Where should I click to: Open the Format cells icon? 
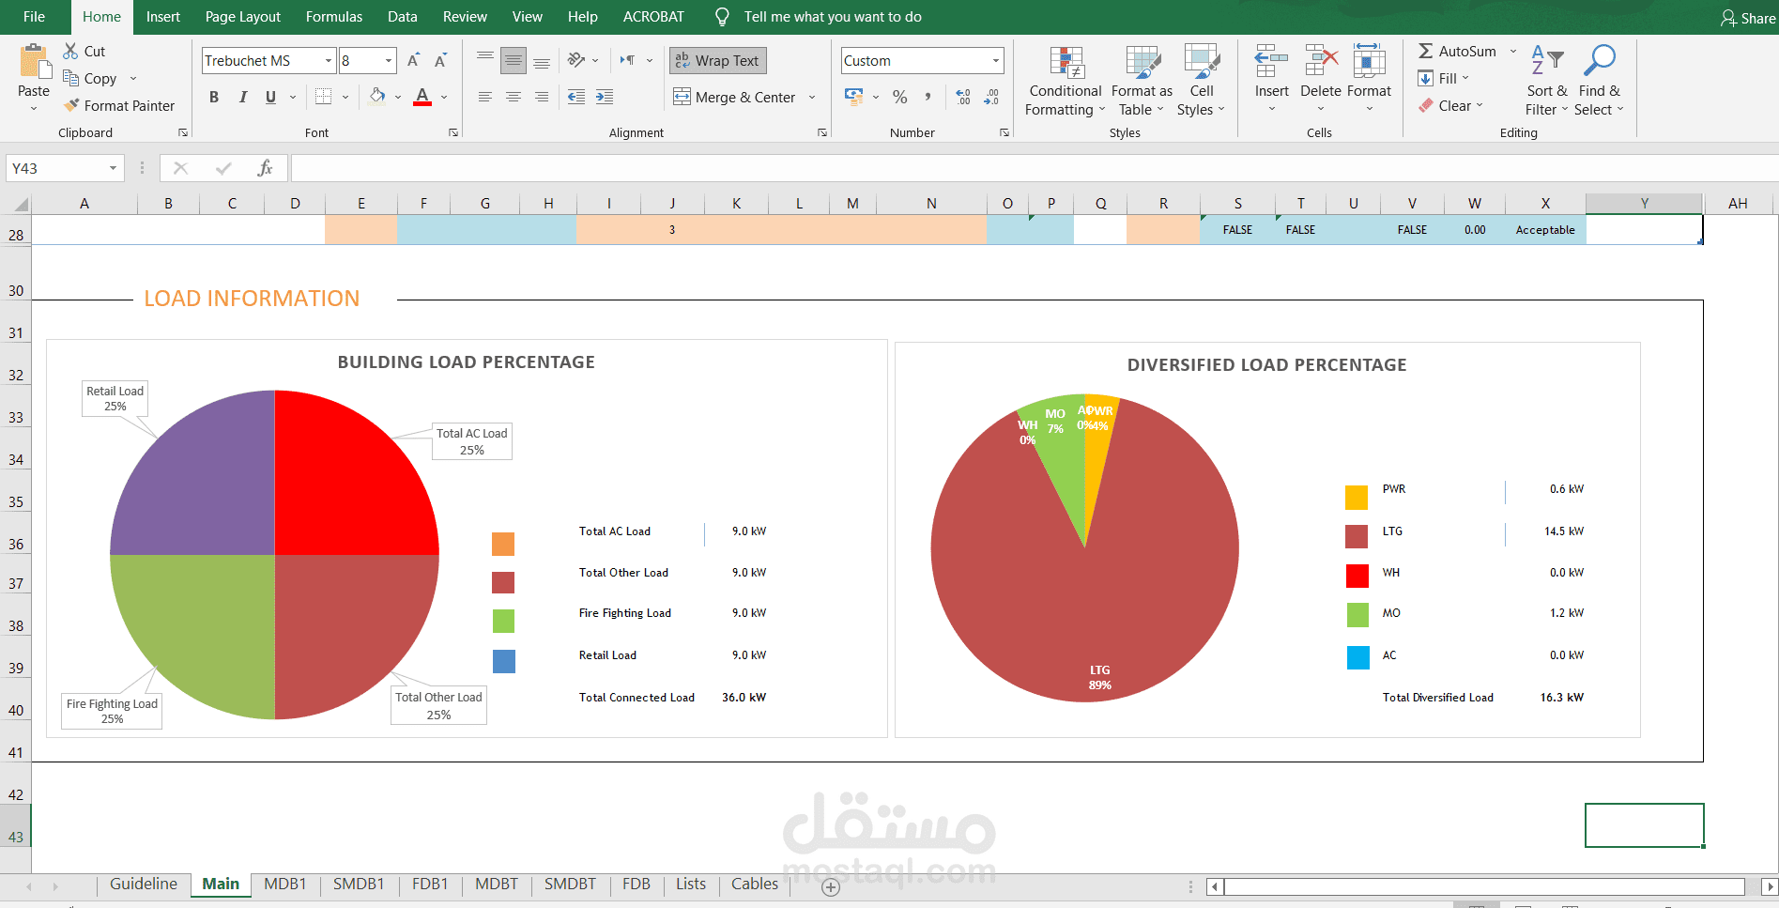[1369, 61]
